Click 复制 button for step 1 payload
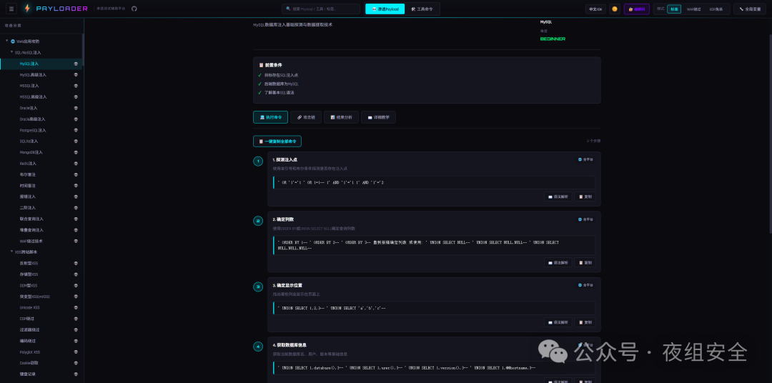The image size is (772, 383). pos(585,196)
